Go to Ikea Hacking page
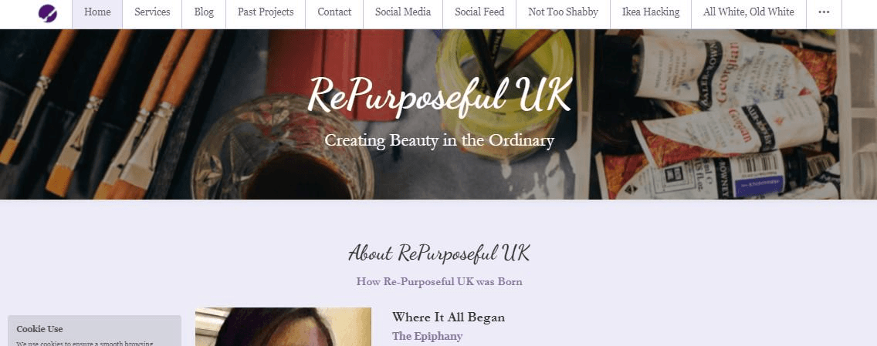The height and width of the screenshot is (346, 877). click(651, 12)
